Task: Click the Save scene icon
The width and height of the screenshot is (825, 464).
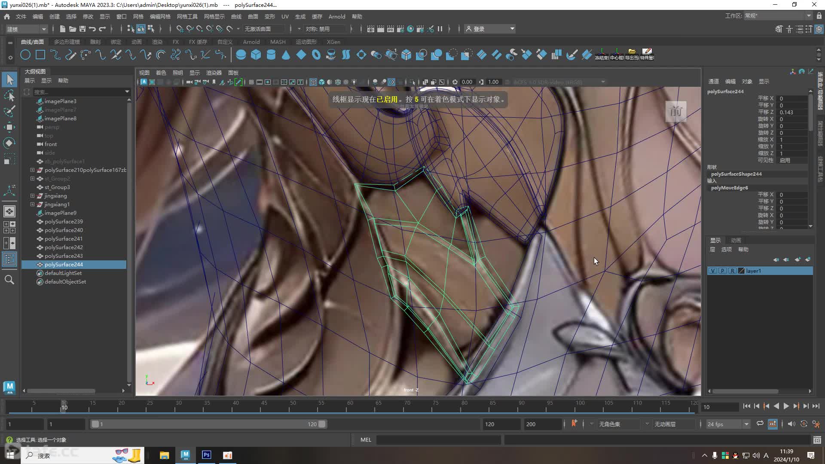Action: 82,29
